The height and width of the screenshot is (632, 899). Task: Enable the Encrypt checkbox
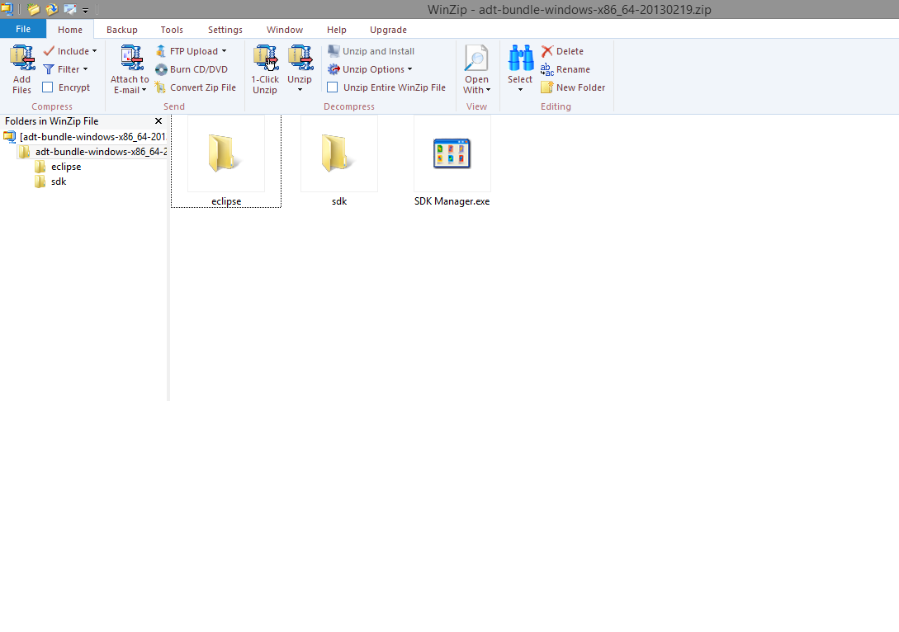(x=48, y=87)
